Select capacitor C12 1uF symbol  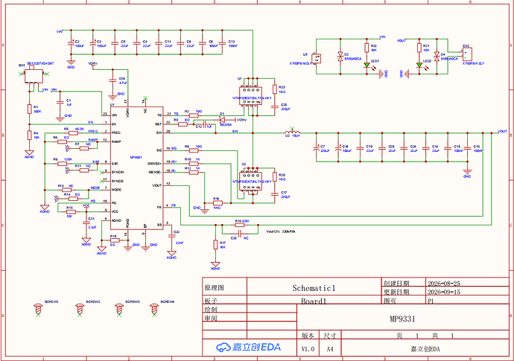pos(204,124)
